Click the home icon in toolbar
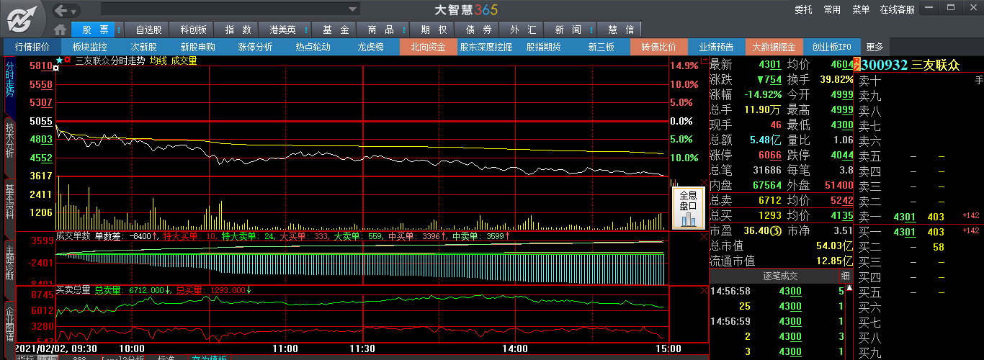 click(x=61, y=30)
